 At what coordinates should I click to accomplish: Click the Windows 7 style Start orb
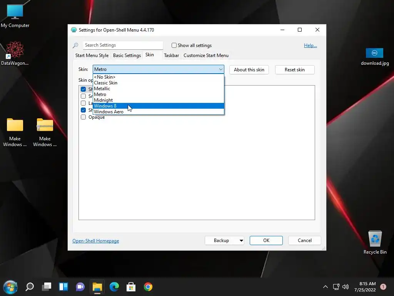pyautogui.click(x=10, y=287)
